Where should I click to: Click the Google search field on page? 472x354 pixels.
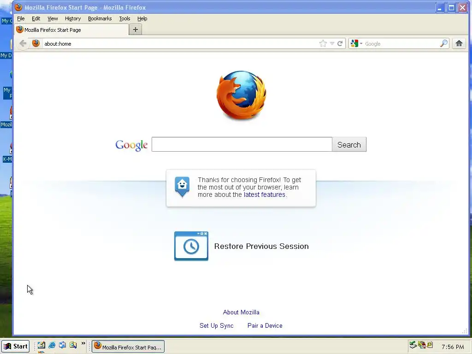(242, 144)
